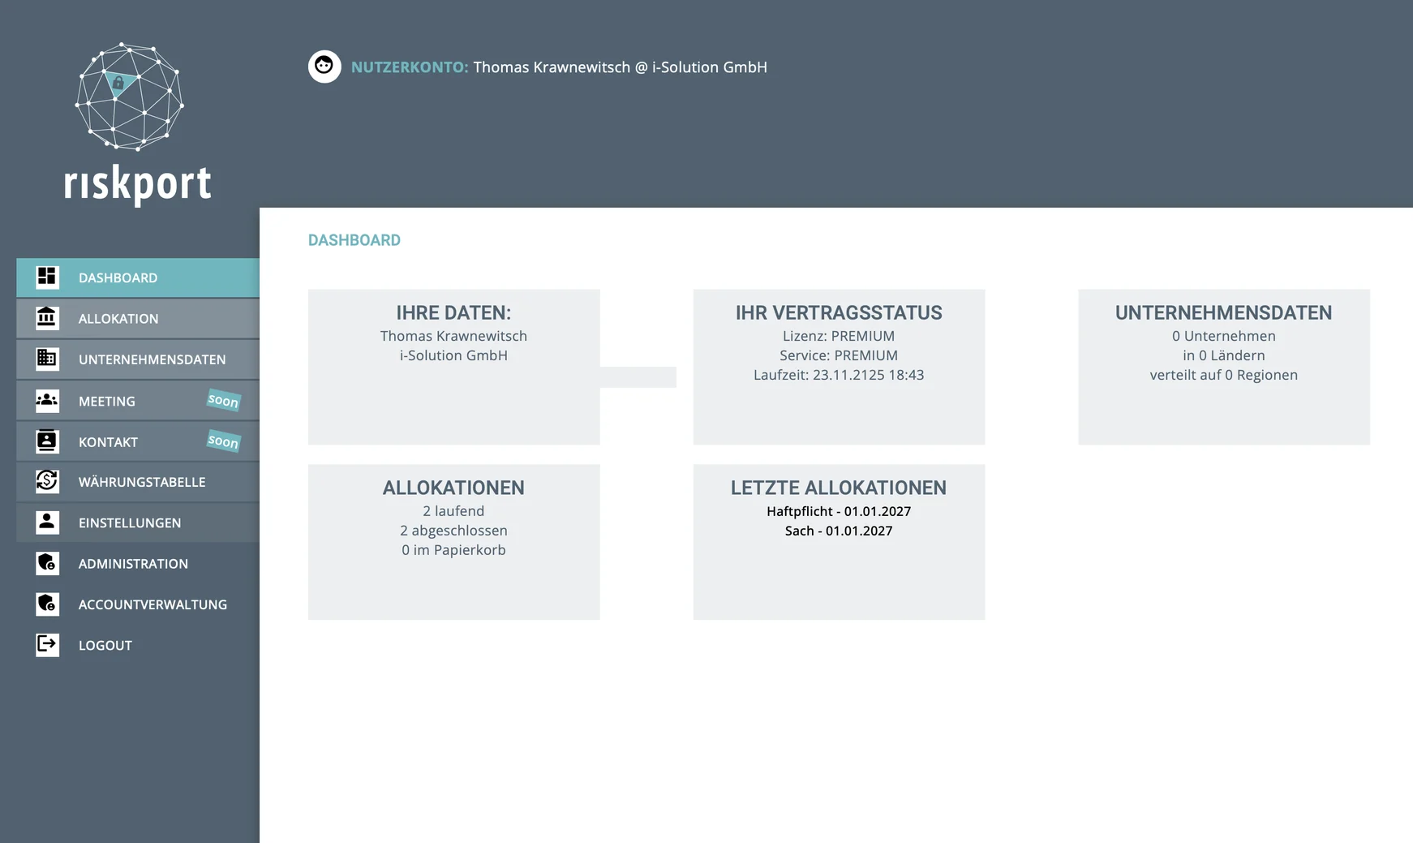The width and height of the screenshot is (1413, 843).
Task: Click the LETZTE ALLOKATIONEN card heading
Action: point(839,488)
